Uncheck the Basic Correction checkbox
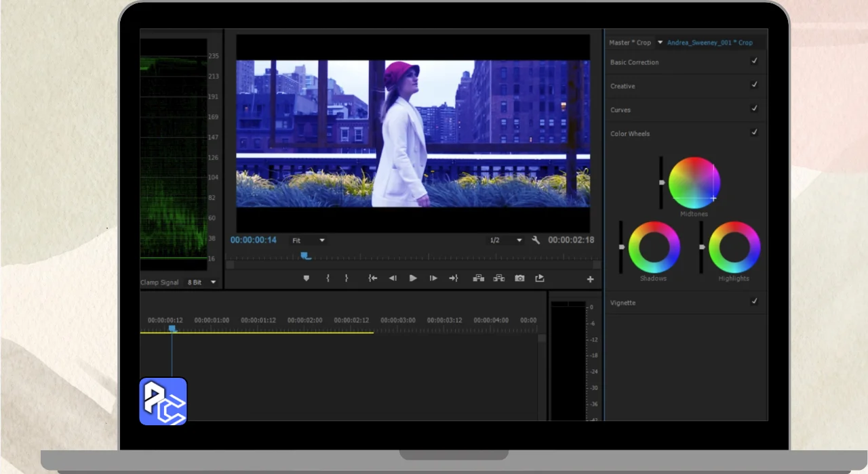Viewport: 868px width, 474px height. click(754, 61)
